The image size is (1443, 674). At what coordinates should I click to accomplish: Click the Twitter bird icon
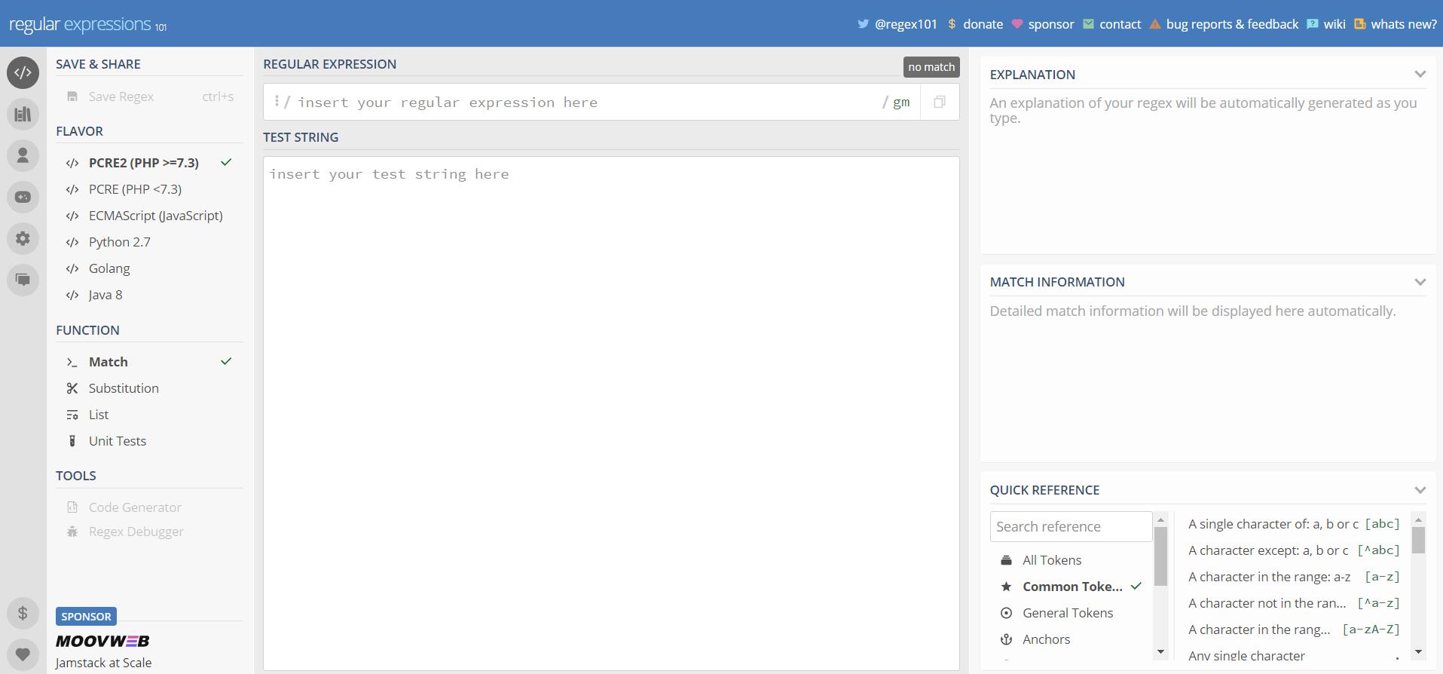point(863,24)
